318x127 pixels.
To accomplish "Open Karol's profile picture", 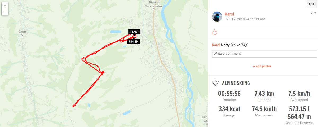I will pyautogui.click(x=217, y=17).
